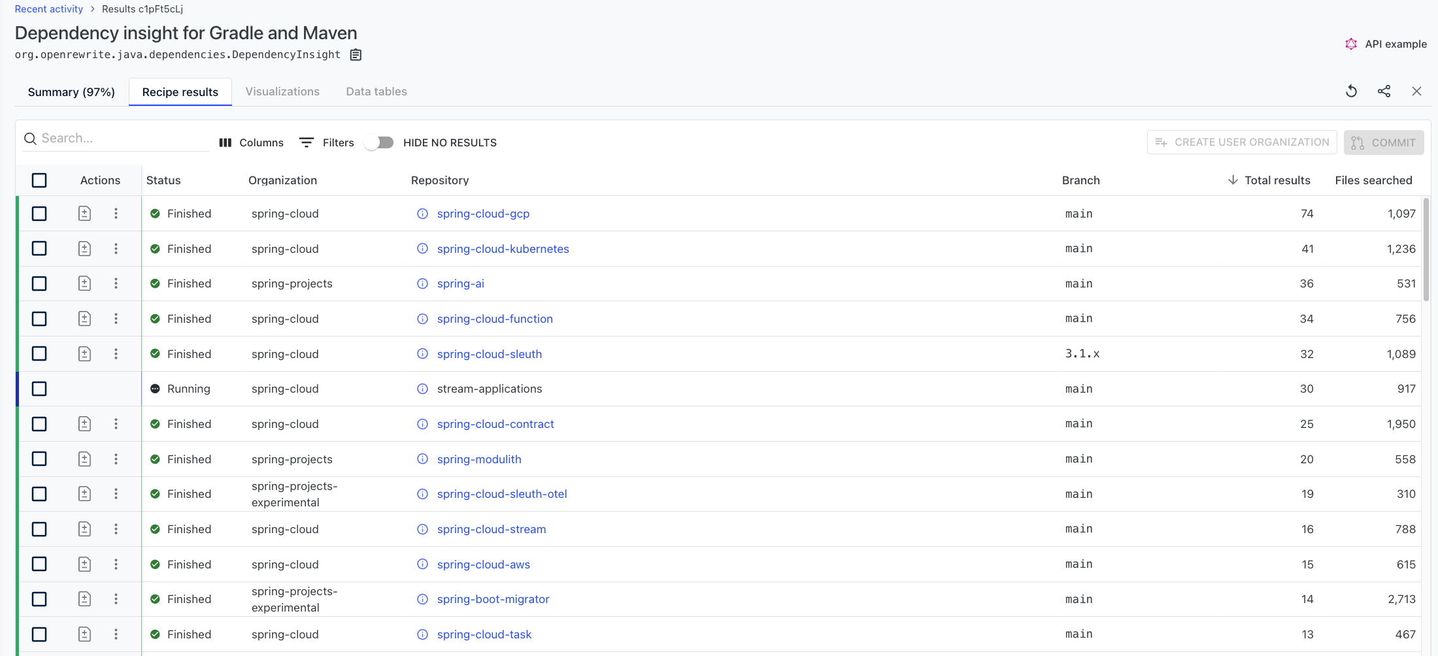
Task: Select checkbox for stream-applications row
Action: (x=39, y=389)
